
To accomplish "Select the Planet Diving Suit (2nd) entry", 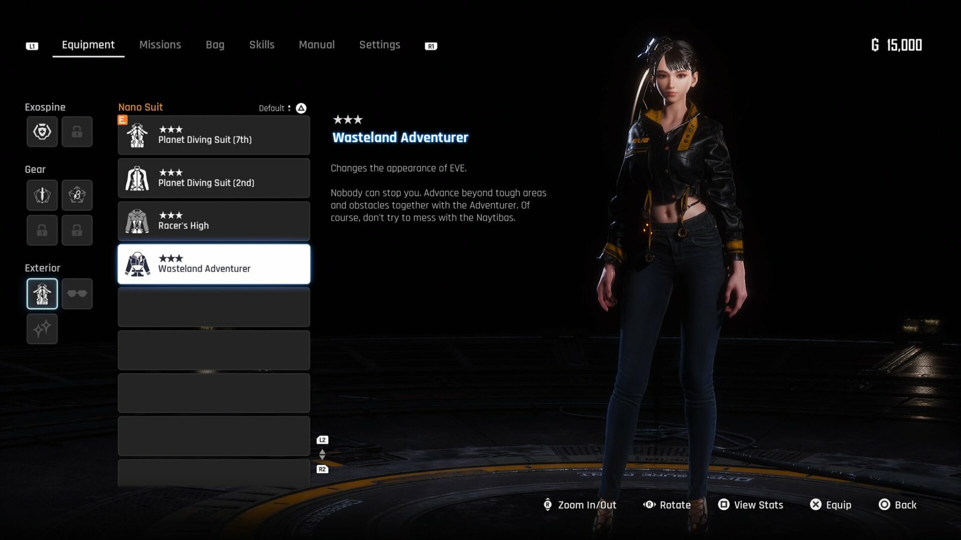I will click(214, 178).
